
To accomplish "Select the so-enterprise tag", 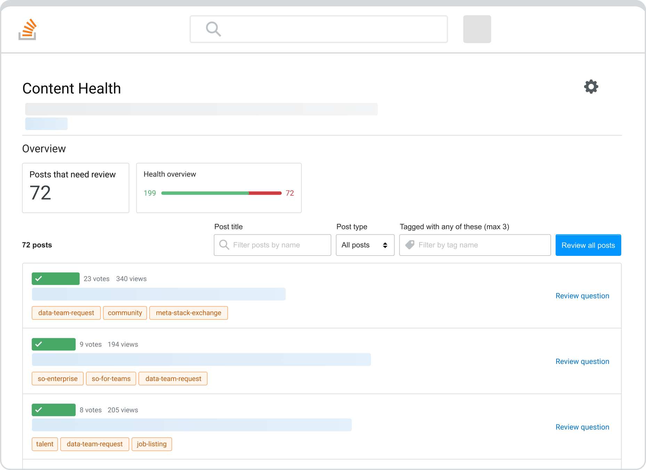I will [58, 379].
